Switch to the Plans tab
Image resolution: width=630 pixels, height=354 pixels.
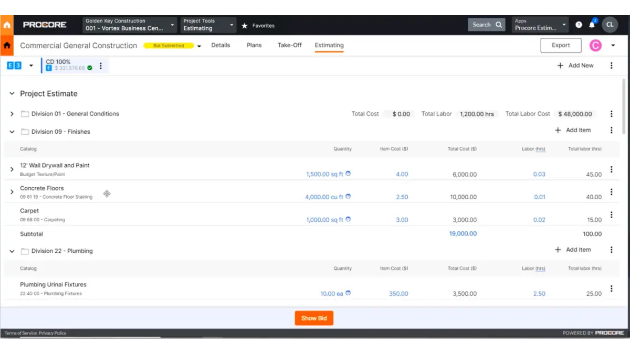click(x=254, y=45)
